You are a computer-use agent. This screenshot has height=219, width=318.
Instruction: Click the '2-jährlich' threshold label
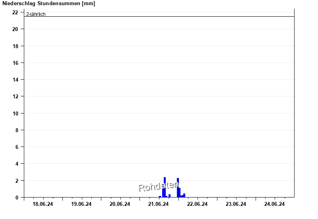tap(36, 14)
